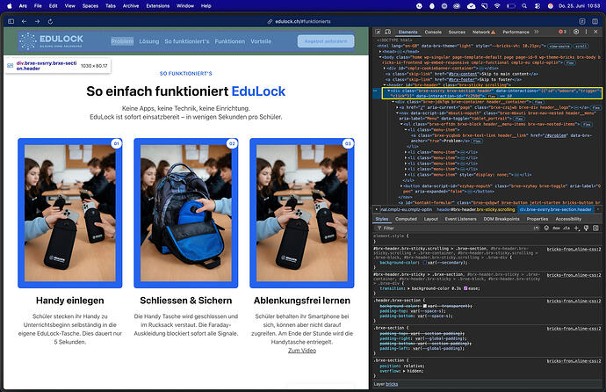Click the Handy einlegen step image
The height and width of the screenshot is (392, 606).
pos(70,213)
